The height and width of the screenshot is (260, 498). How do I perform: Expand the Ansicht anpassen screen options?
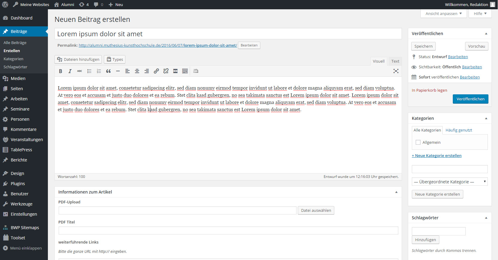[443, 14]
